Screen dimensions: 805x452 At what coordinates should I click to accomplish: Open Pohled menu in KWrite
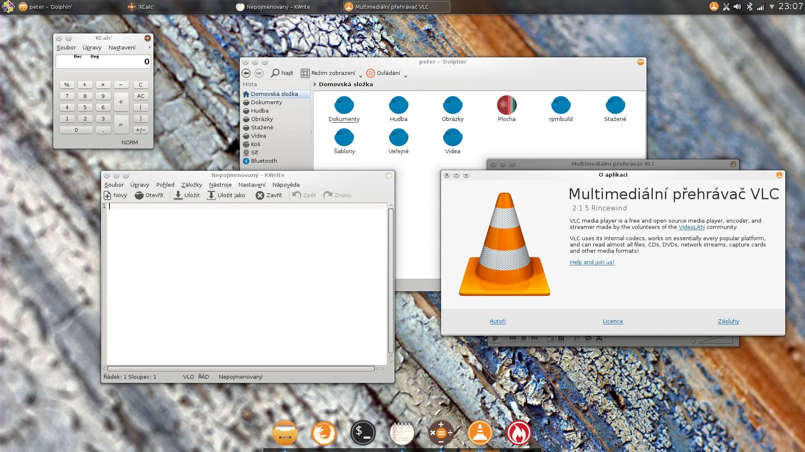(x=165, y=185)
